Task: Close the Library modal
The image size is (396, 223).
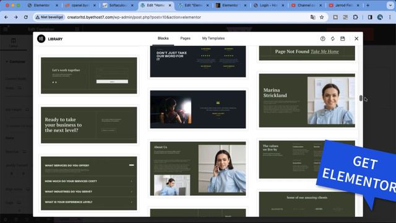Action: tap(356, 38)
